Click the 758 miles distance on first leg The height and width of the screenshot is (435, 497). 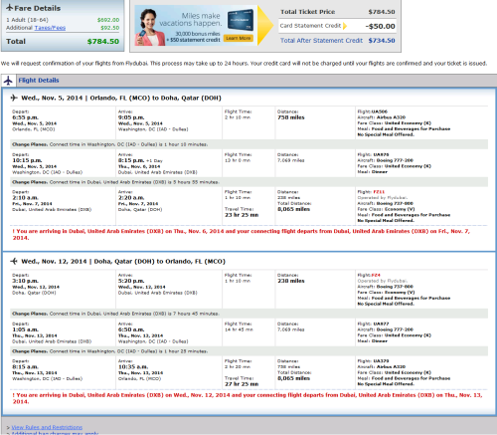[x=291, y=117]
